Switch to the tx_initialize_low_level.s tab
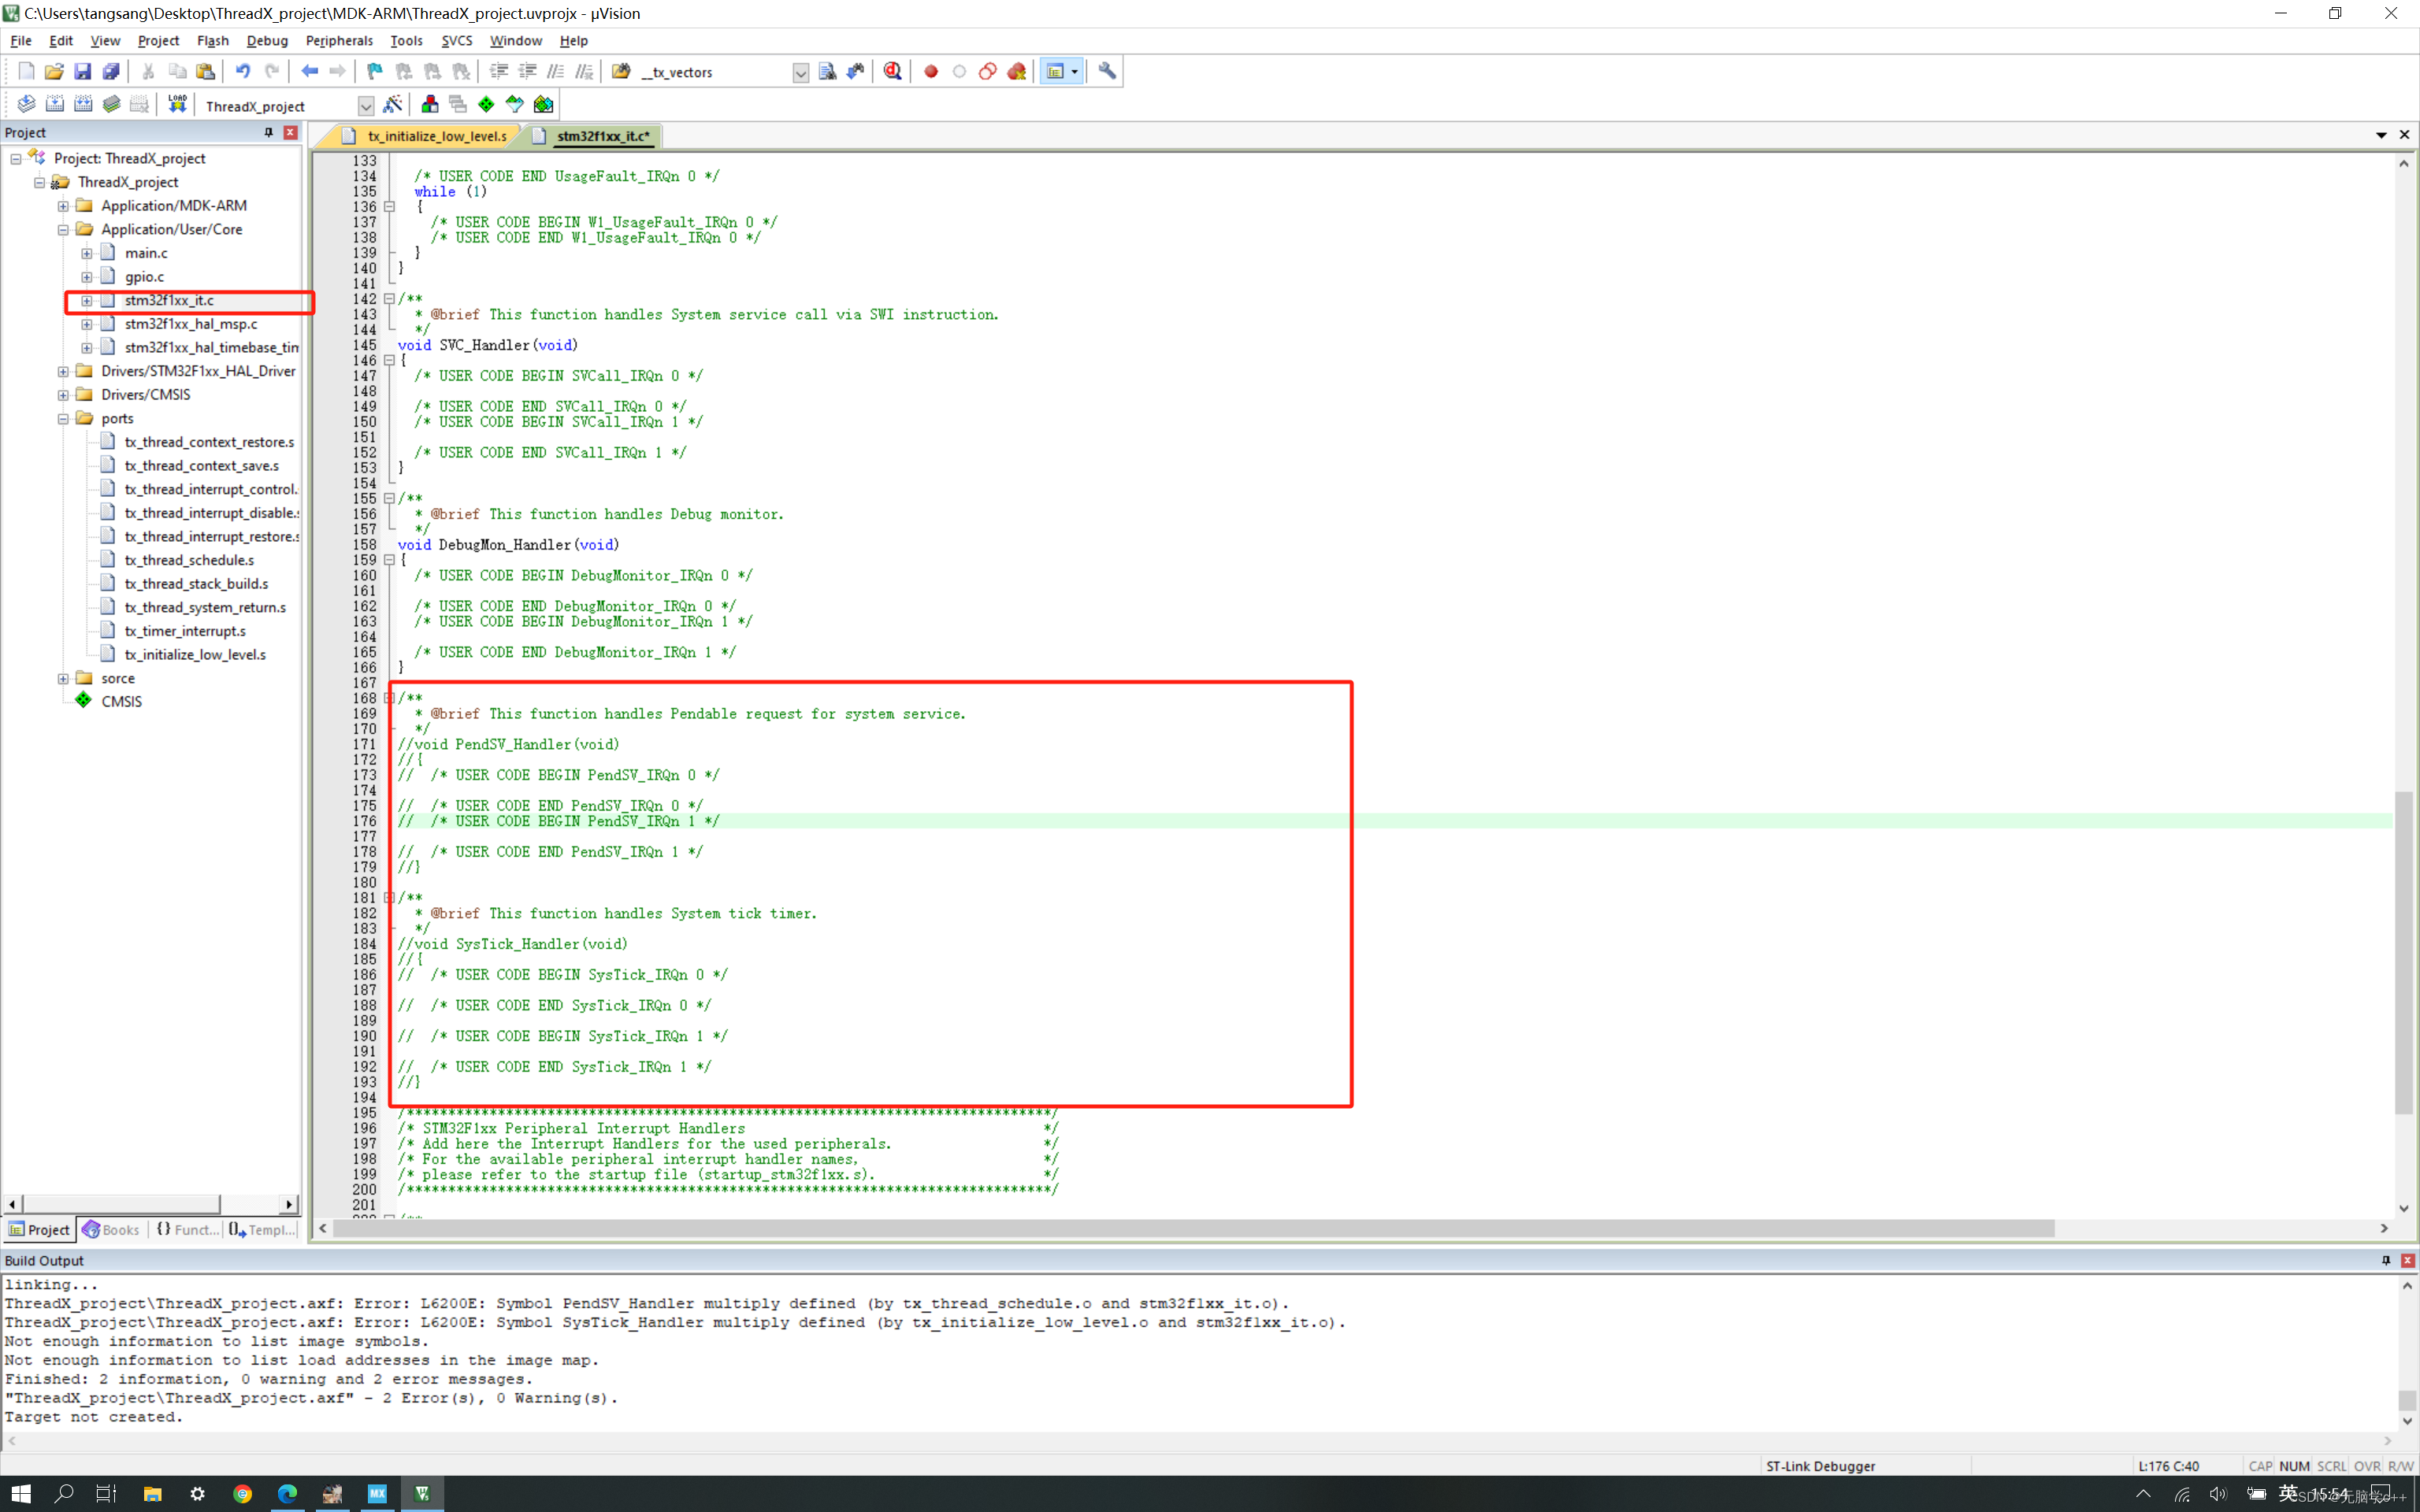The width and height of the screenshot is (2420, 1512). click(x=436, y=136)
